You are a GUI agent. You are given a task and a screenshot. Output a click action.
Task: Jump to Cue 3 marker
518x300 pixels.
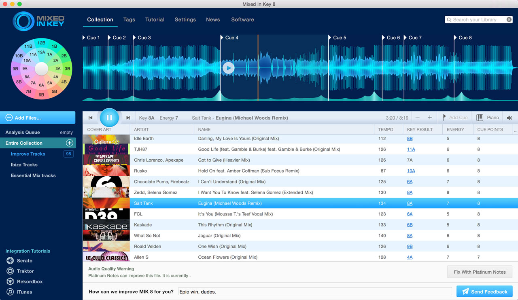(x=142, y=38)
